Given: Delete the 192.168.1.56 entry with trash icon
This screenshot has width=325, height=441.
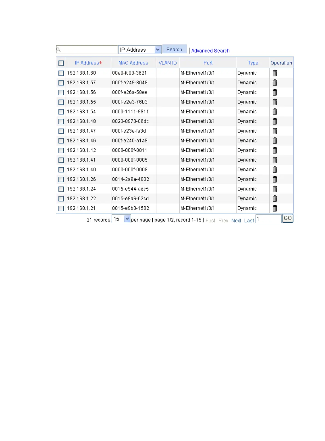Looking at the screenshot, I should pos(275,92).
